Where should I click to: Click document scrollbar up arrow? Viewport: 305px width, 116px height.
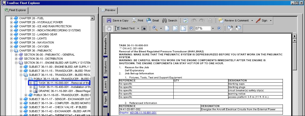(295, 40)
